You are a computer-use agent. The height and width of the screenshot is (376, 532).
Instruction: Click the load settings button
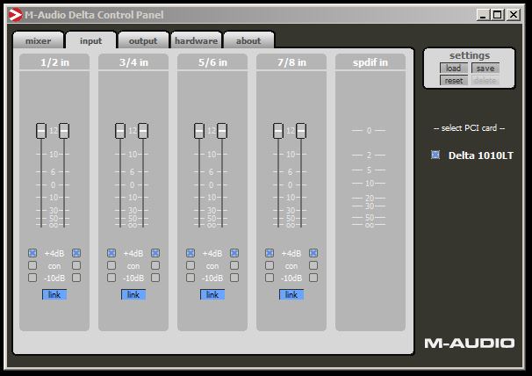[x=453, y=69]
